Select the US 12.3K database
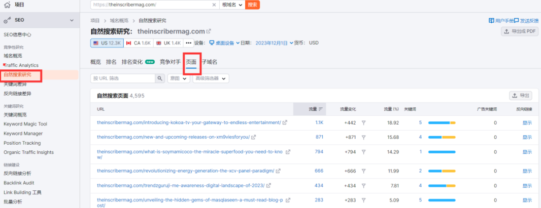The image size is (541, 208). [107, 43]
